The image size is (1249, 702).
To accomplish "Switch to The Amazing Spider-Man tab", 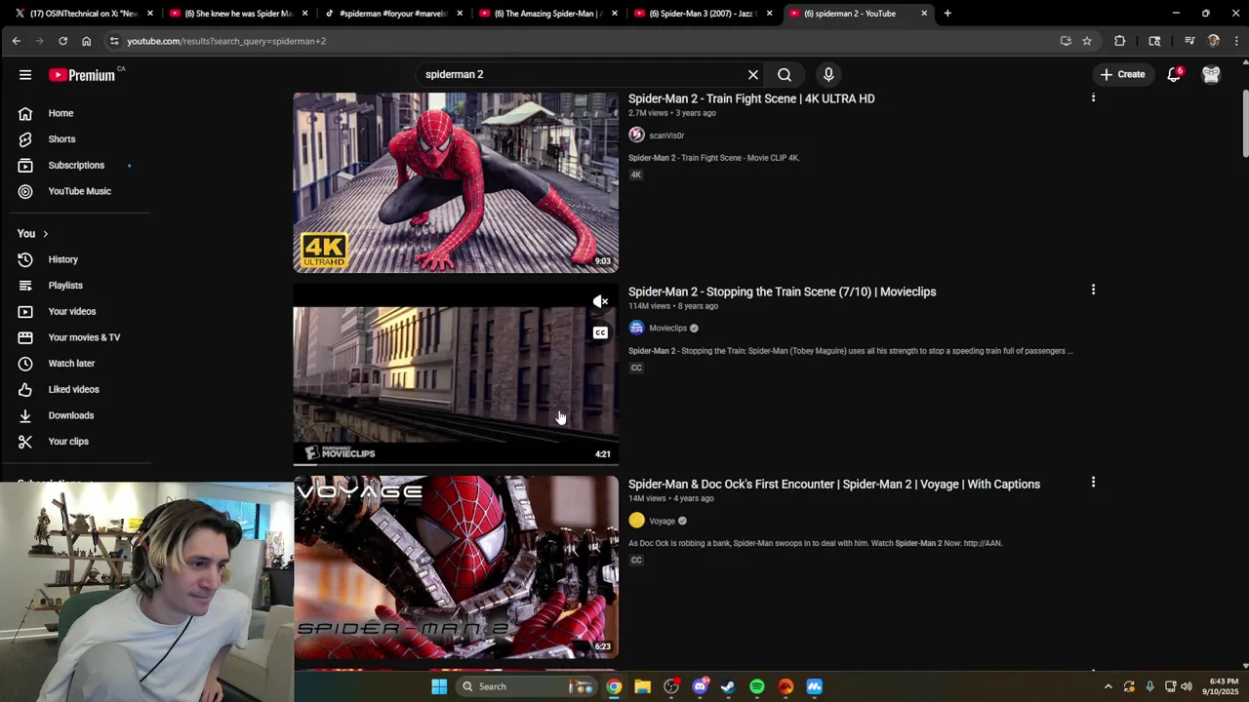I will pyautogui.click(x=548, y=14).
